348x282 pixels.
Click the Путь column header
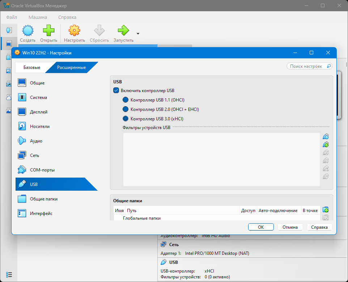(182, 210)
